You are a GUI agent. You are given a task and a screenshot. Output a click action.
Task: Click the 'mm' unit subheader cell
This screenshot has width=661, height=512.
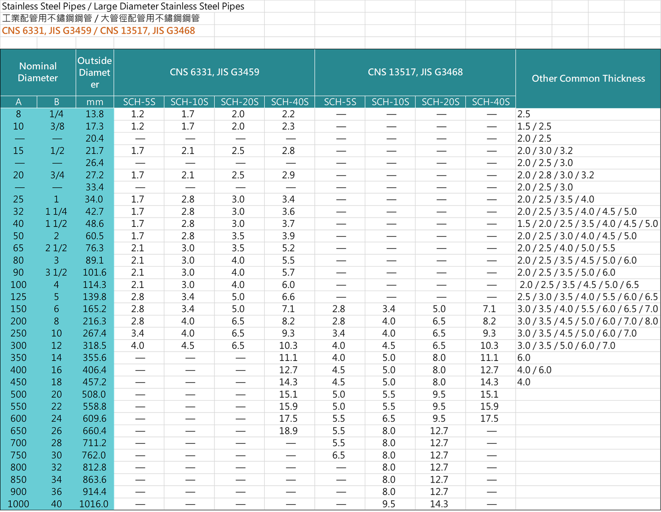[95, 102]
